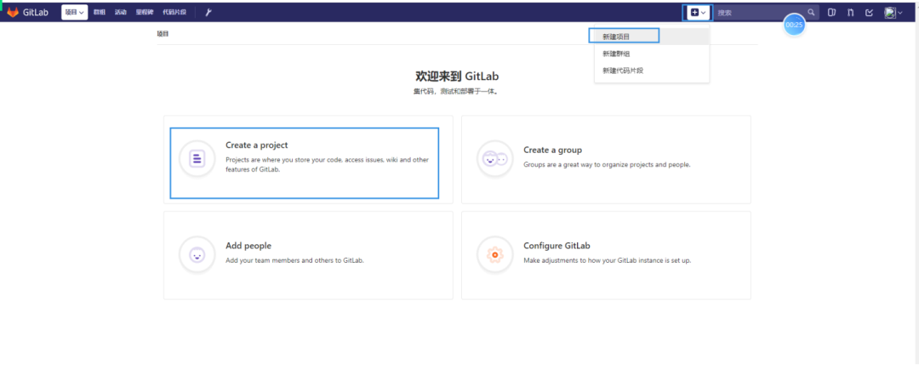
Task: Toggle the plus new-item dropdown
Action: (x=698, y=12)
